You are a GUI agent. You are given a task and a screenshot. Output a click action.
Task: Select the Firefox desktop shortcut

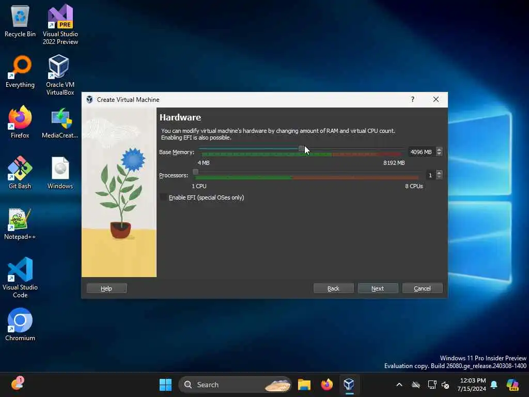point(20,122)
